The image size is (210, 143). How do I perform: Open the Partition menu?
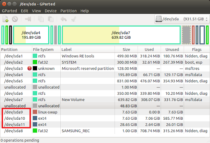pos(69,11)
